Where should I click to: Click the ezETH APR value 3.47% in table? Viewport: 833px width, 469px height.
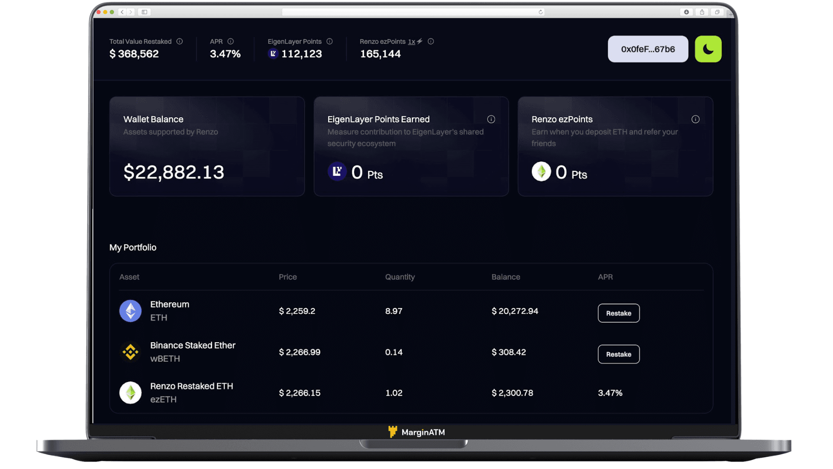click(x=610, y=393)
